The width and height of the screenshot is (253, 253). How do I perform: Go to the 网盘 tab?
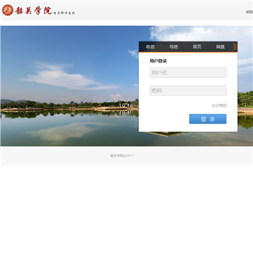tap(220, 47)
